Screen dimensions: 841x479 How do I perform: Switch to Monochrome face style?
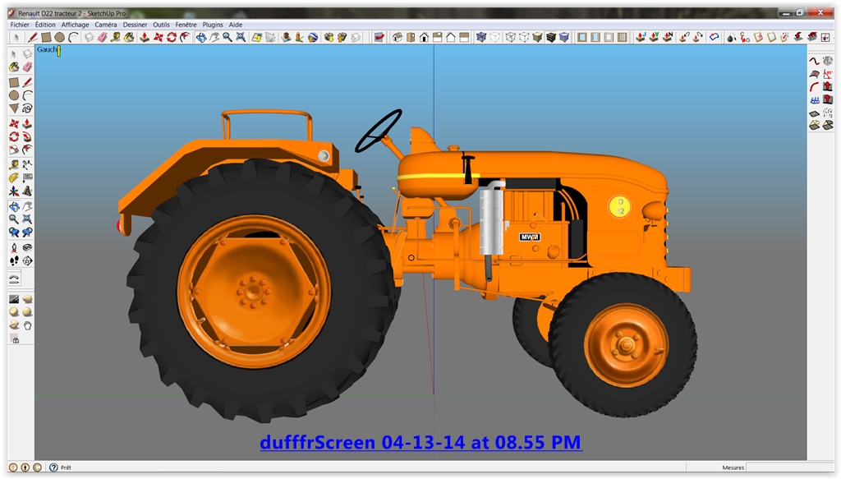tap(564, 37)
